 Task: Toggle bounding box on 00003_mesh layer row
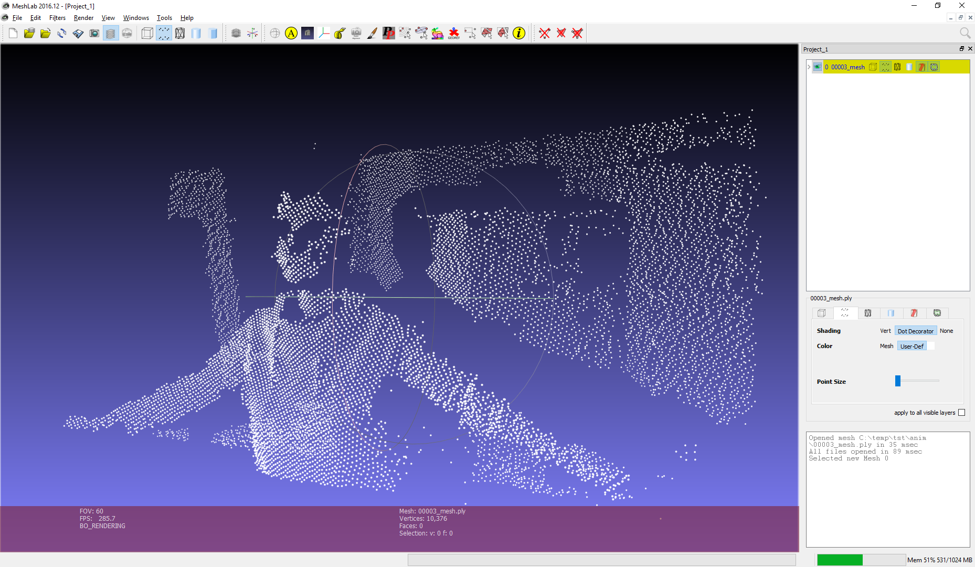pyautogui.click(x=873, y=67)
